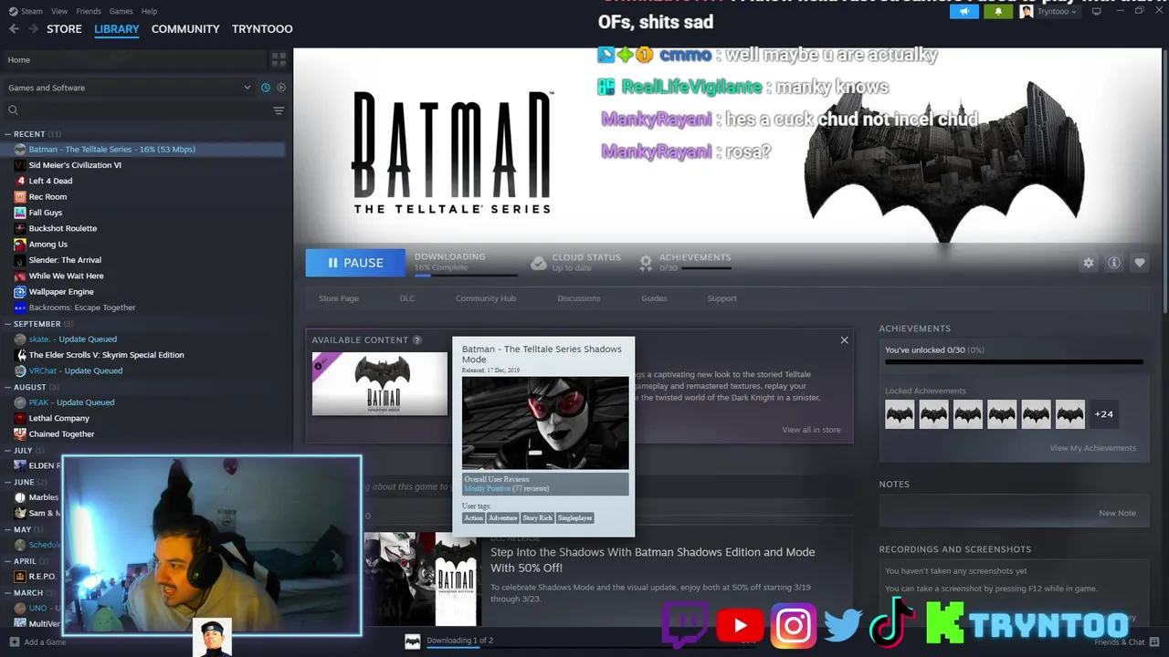Pause the Batman download
This screenshot has width=1169, height=657.
pyautogui.click(x=355, y=263)
